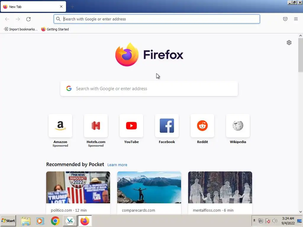This screenshot has width=303, height=227.
Task: Open the Action Center flag icon
Action: click(x=267, y=220)
